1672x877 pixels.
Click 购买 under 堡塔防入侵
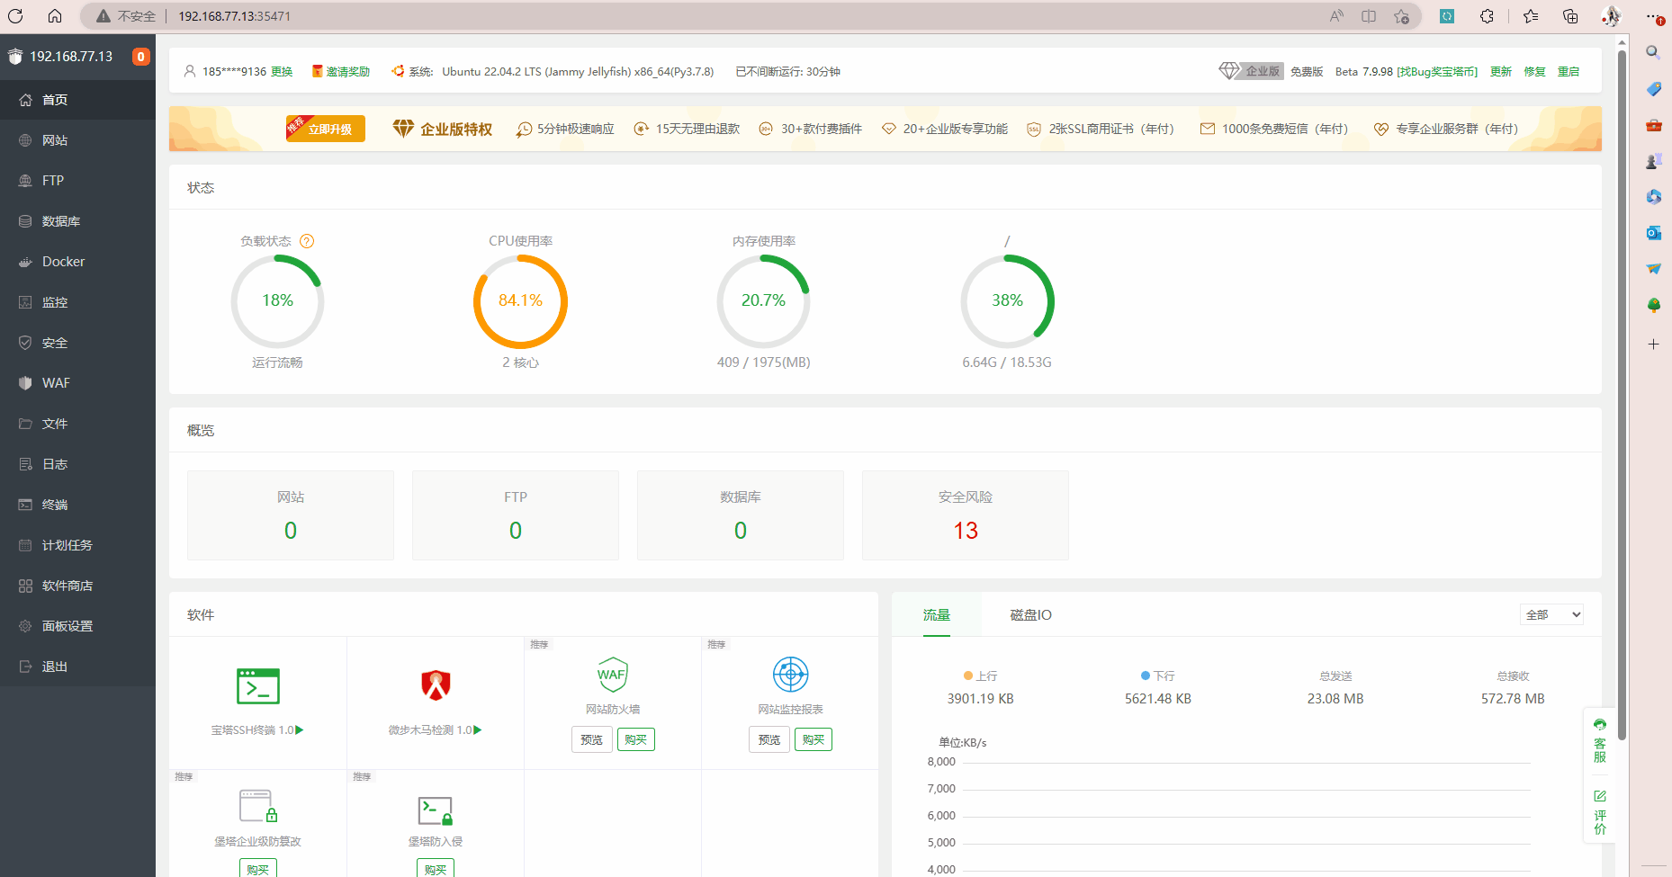click(436, 869)
